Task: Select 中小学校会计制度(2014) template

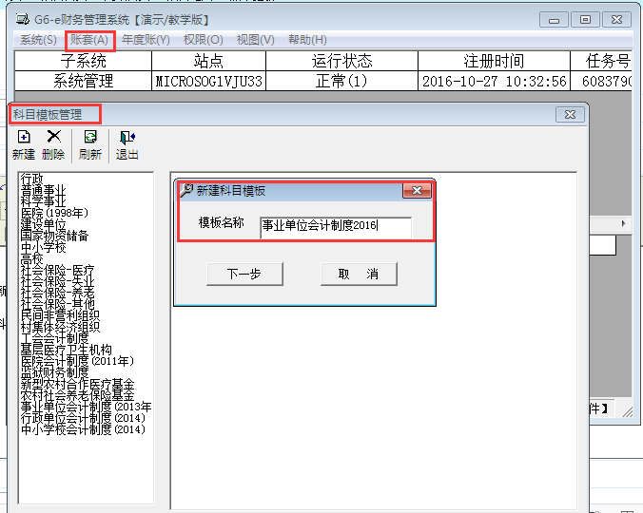Action: pos(83,429)
